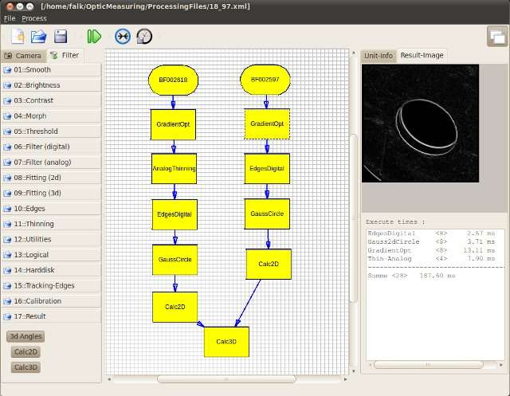Screen dimensions: 510x396
Task: Click the 10::Edges category icon
Action: click(x=7, y=209)
